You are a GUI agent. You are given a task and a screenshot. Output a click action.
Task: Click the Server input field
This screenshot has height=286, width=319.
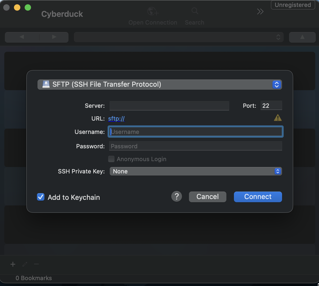coord(169,106)
